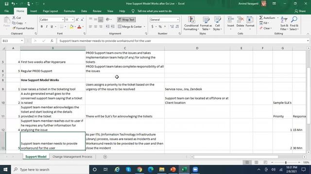Toggle Italic formatting
This screenshot has height=174, width=311.
47,27
